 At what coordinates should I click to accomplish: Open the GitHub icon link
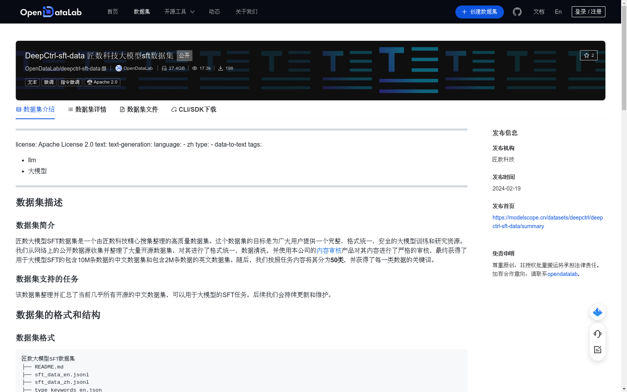[x=517, y=12]
